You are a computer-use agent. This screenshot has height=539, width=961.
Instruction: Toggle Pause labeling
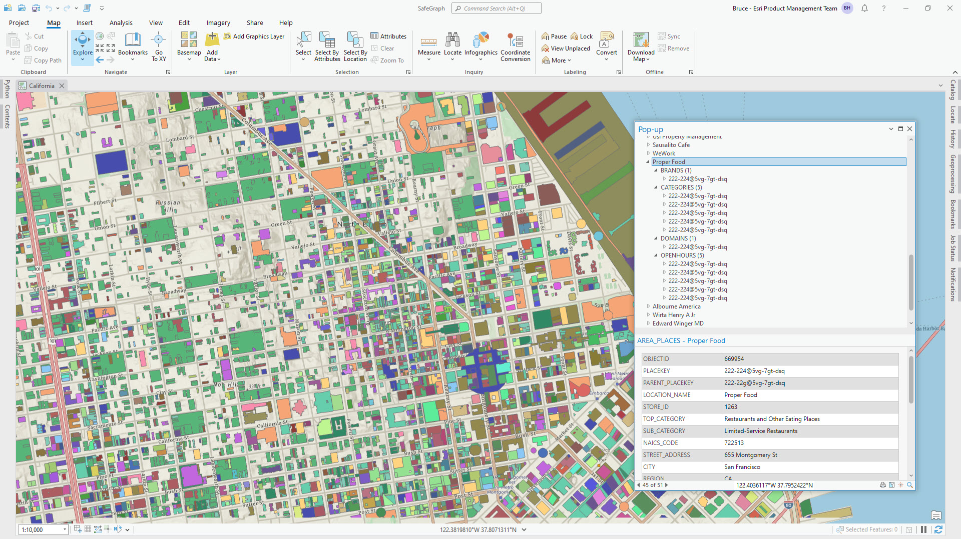pyautogui.click(x=554, y=36)
